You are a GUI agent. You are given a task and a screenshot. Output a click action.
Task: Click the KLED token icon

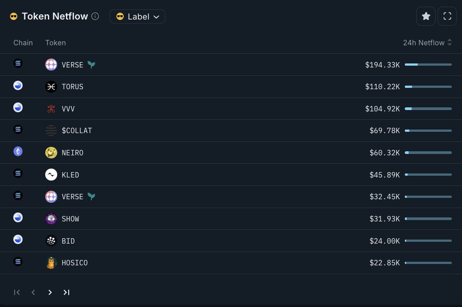click(x=51, y=175)
